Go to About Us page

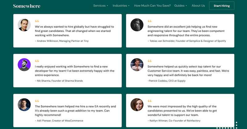click(198, 6)
